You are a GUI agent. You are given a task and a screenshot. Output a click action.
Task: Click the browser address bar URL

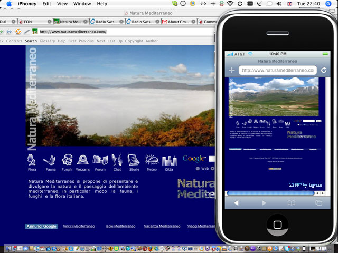click(x=73, y=32)
